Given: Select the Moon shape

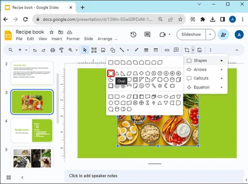Looking at the screenshot, I should [166, 86].
